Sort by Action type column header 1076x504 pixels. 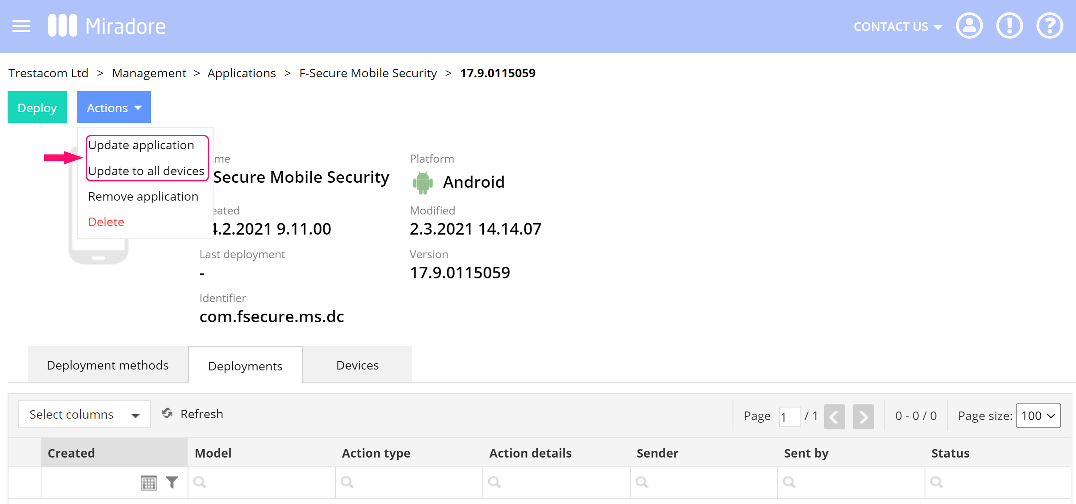tap(409, 453)
